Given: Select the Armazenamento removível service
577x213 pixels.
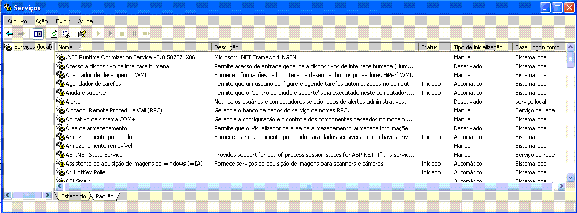Looking at the screenshot, I should [99, 146].
